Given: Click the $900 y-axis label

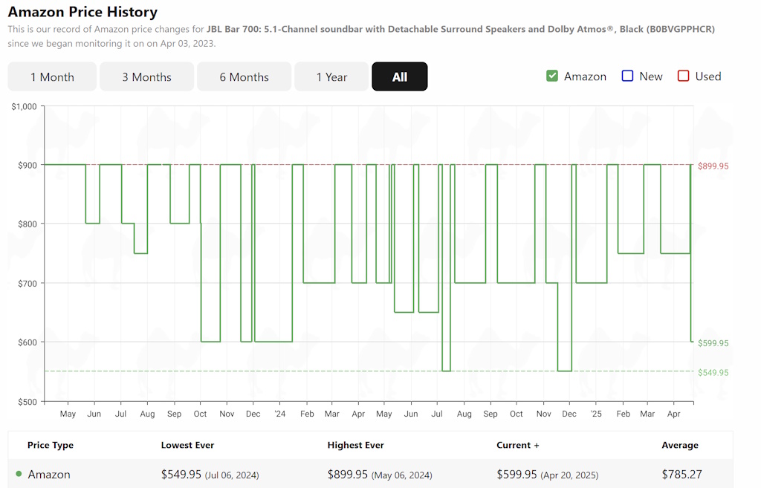Looking at the screenshot, I should pyautogui.click(x=27, y=166).
